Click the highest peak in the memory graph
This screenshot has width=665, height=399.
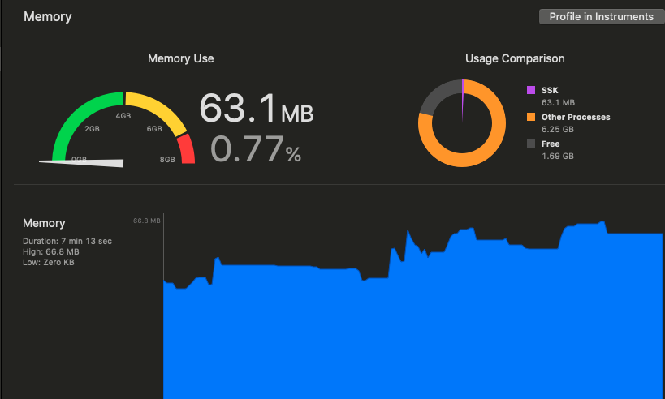[x=602, y=222]
